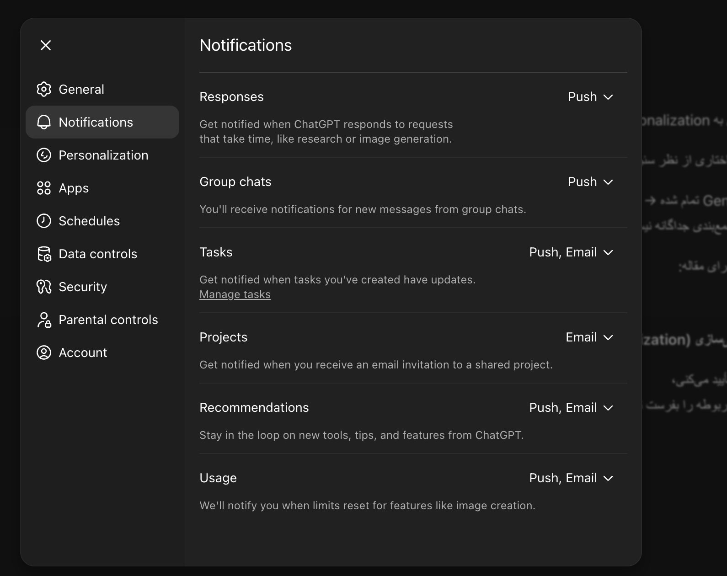The width and height of the screenshot is (727, 576).
Task: Click the 'You'll receive notifications for new messages' text
Action: click(363, 209)
